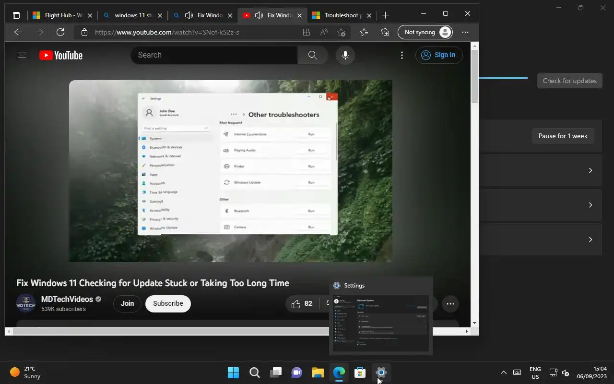Viewport: 614px width, 384px height.
Task: Click Pause for 1 week in Settings window
Action: click(x=563, y=136)
